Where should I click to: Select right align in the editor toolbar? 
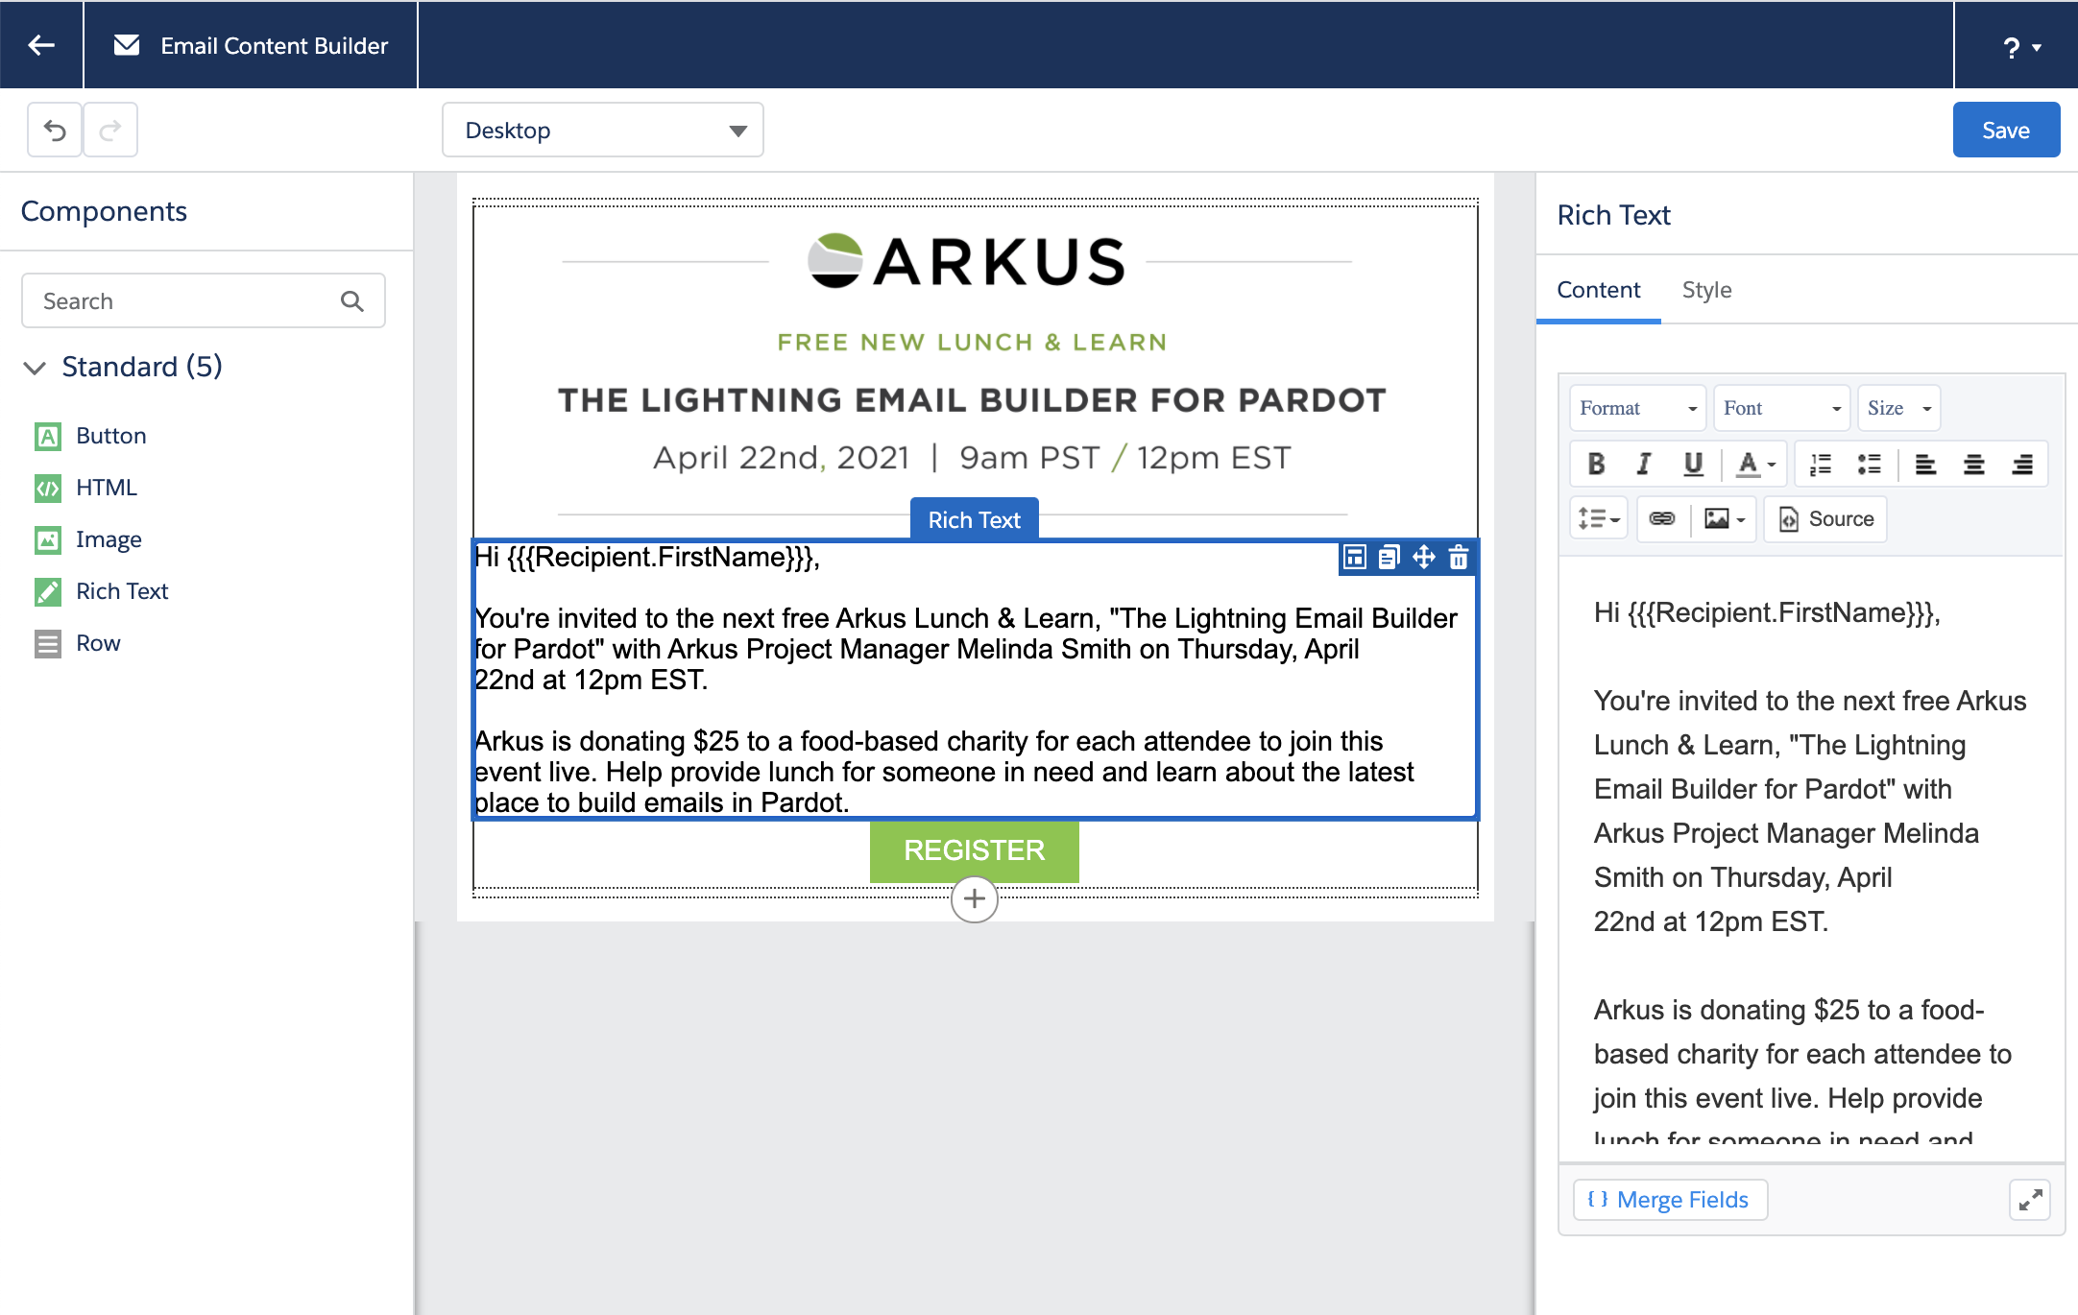[x=2024, y=464]
